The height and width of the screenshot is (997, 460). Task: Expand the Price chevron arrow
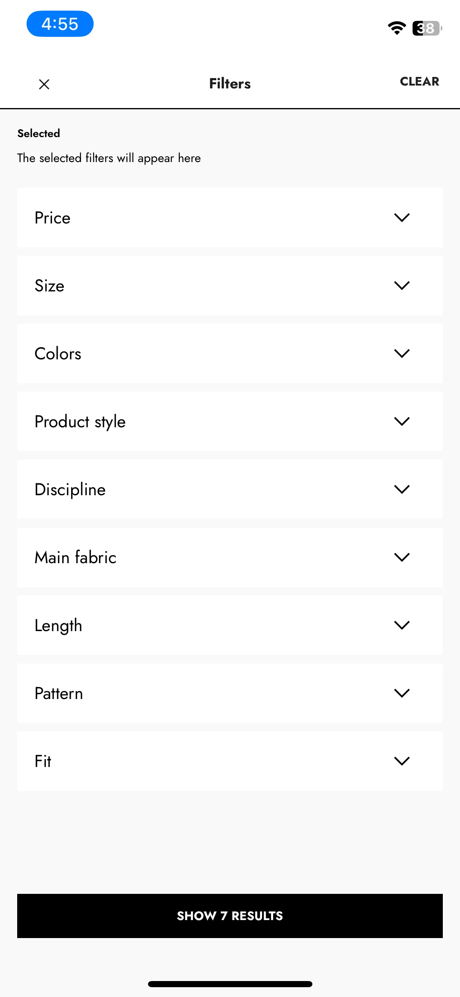point(402,217)
